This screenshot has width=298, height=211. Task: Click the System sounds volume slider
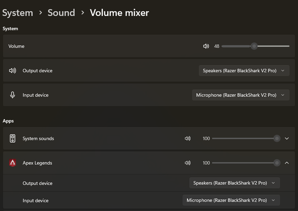click(x=246, y=139)
